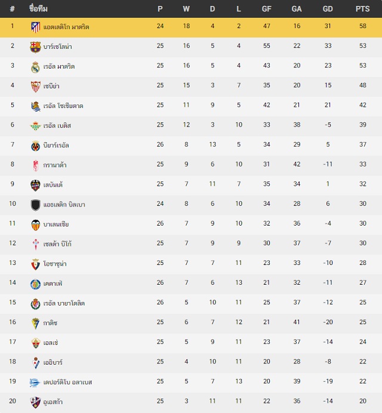Click the Villarreal yellow crest

click(x=35, y=146)
